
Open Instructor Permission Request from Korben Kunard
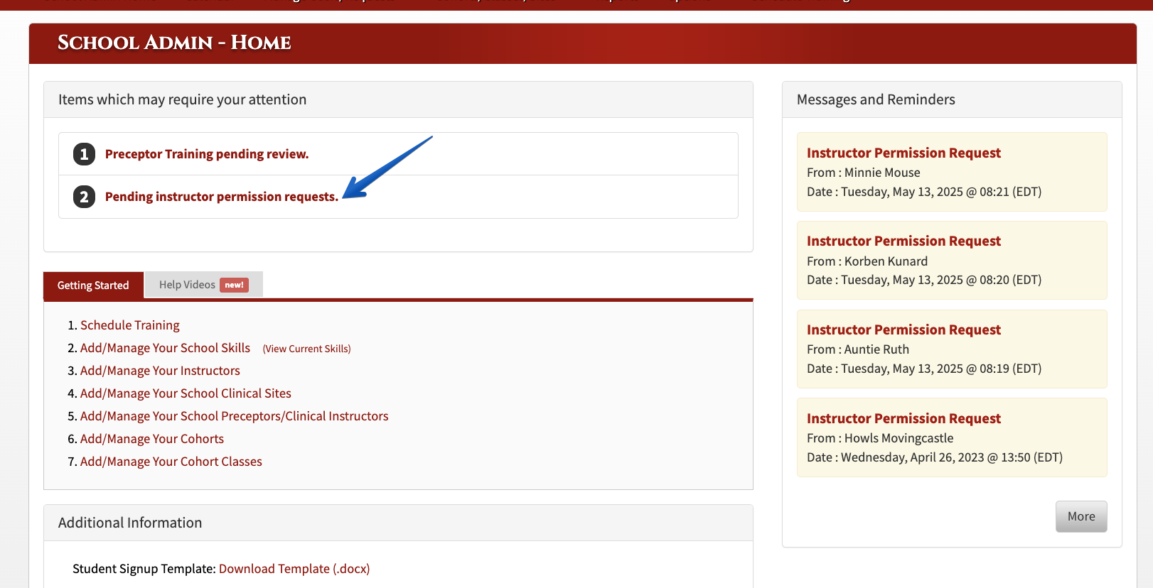point(903,241)
